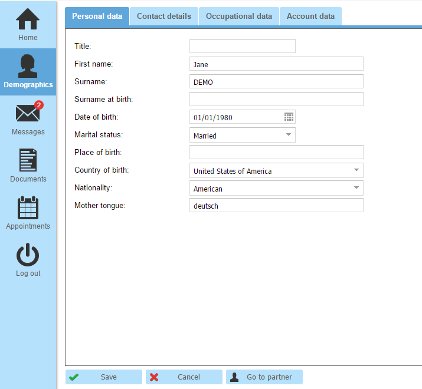Click the Demographics label in sidebar

(x=28, y=85)
